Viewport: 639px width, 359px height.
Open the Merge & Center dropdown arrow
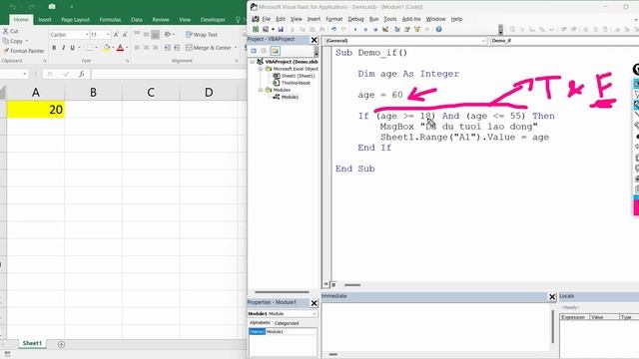coord(236,48)
